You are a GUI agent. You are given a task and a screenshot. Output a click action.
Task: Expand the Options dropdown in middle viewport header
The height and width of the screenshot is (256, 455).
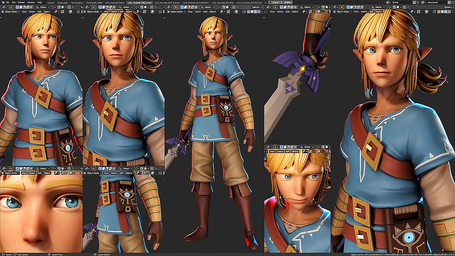257,7
